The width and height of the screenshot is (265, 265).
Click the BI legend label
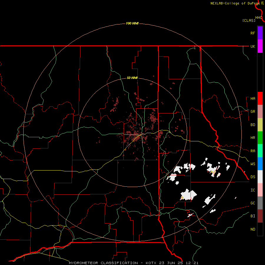[253, 216]
